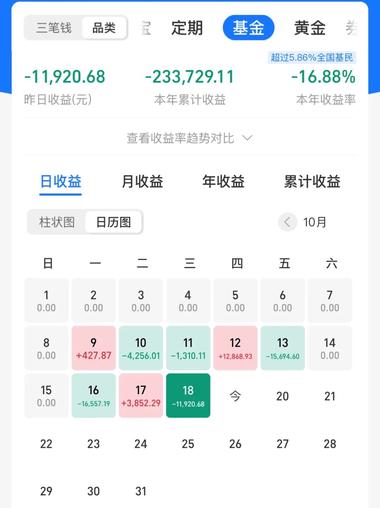Select the 基金 category tab
Screen dimensions: 380x508
click(x=248, y=28)
